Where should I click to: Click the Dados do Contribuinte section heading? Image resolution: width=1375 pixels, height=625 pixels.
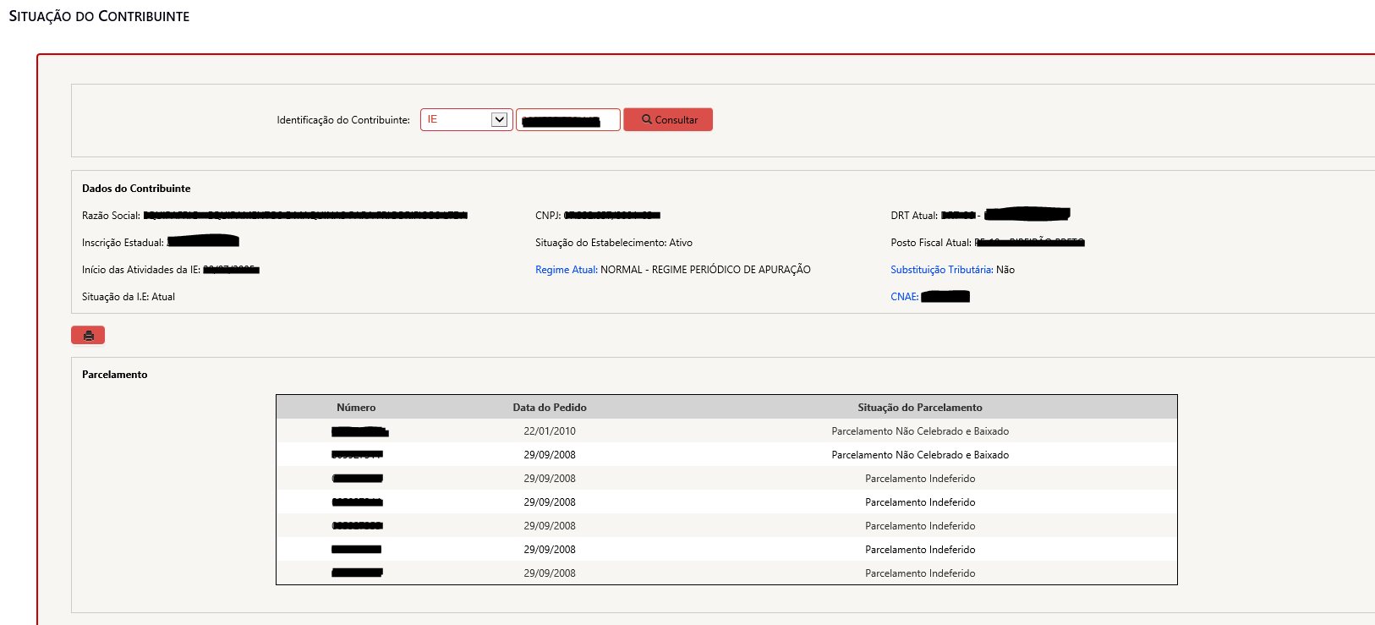136,189
